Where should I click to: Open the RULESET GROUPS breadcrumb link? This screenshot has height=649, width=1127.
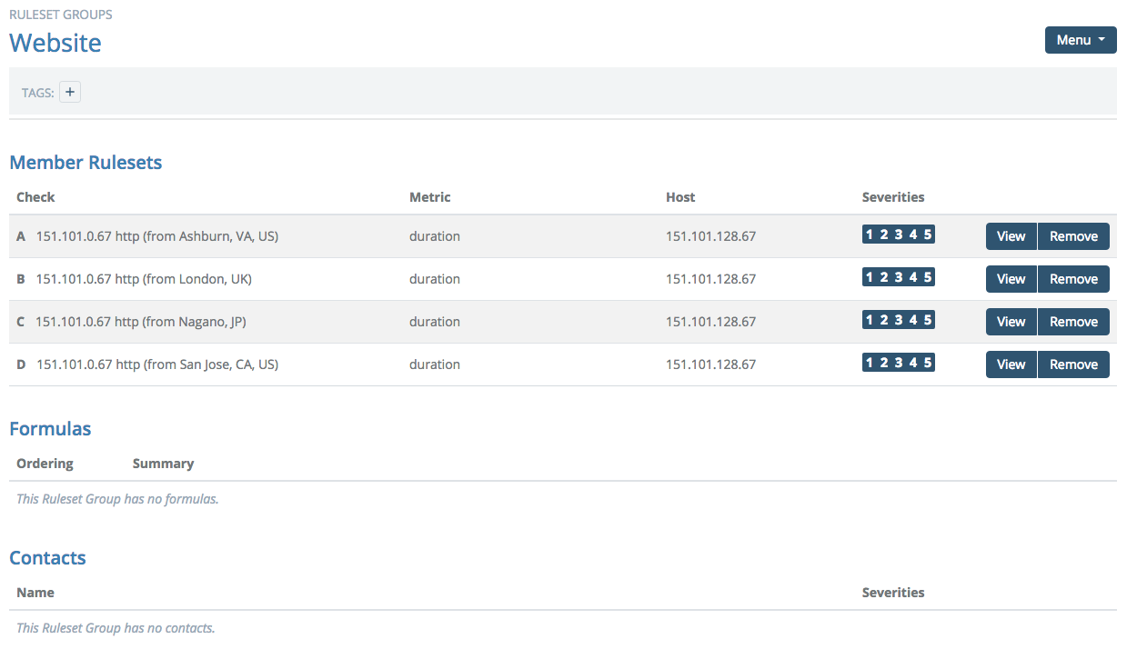pos(60,14)
